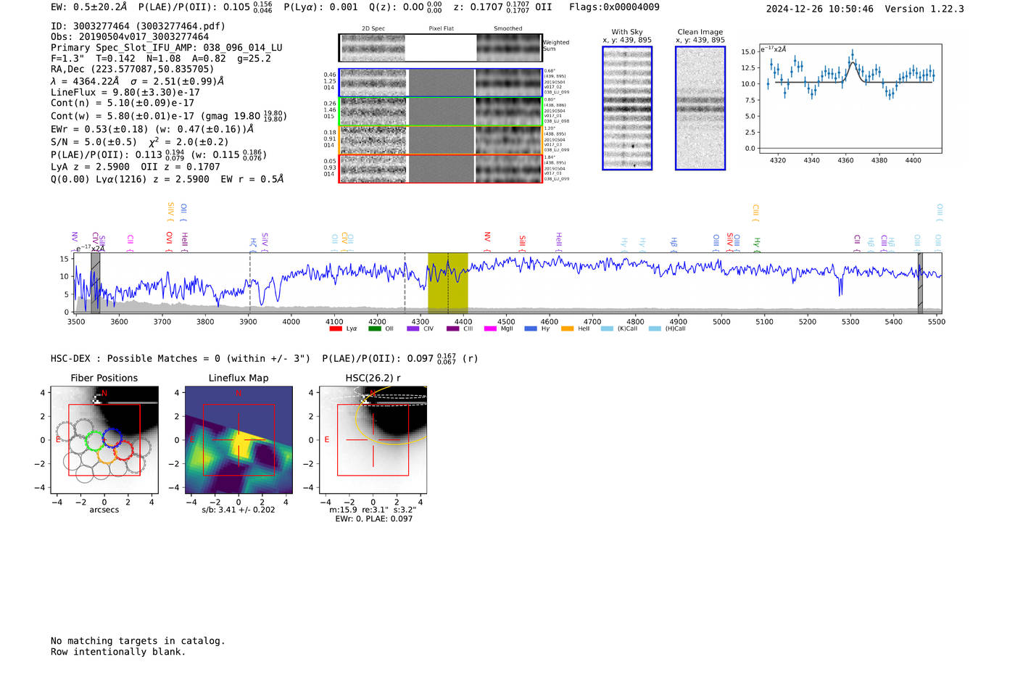Click 'No matching targets in catalog.' text
Image resolution: width=1015 pixels, height=691 pixels.
138,641
